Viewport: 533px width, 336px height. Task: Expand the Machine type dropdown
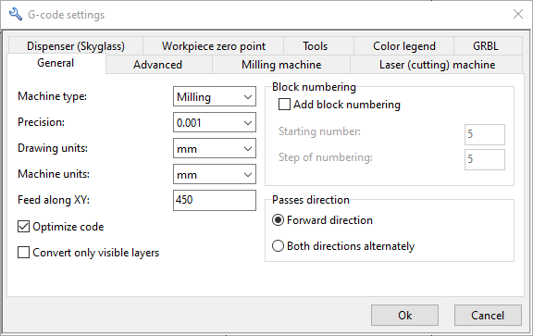point(215,97)
